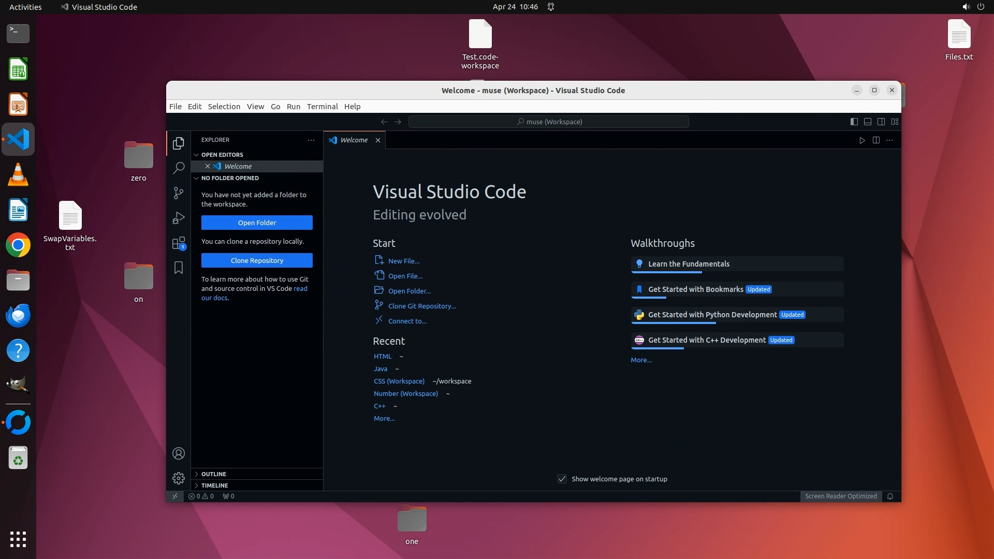The height and width of the screenshot is (559, 994).
Task: Click the muse (Workspace) command center search
Action: tap(548, 122)
